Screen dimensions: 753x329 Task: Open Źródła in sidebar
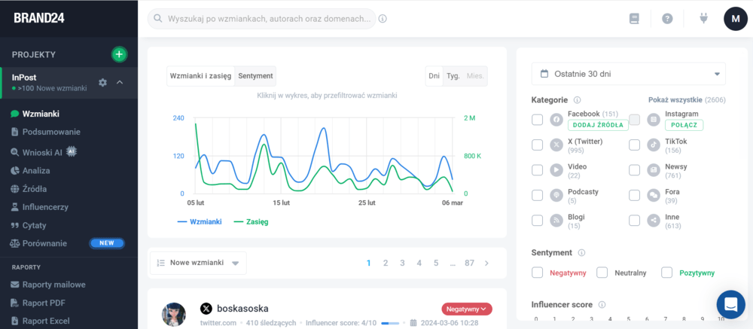pos(35,189)
